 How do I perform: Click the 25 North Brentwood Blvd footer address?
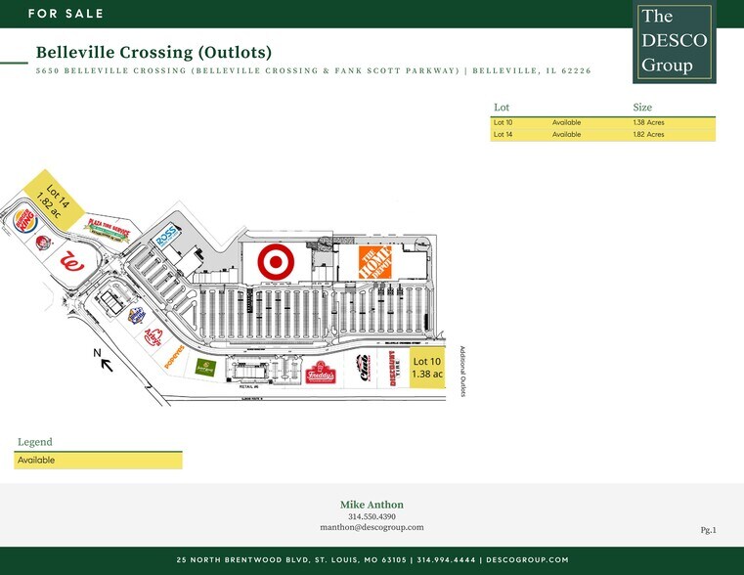click(291, 559)
